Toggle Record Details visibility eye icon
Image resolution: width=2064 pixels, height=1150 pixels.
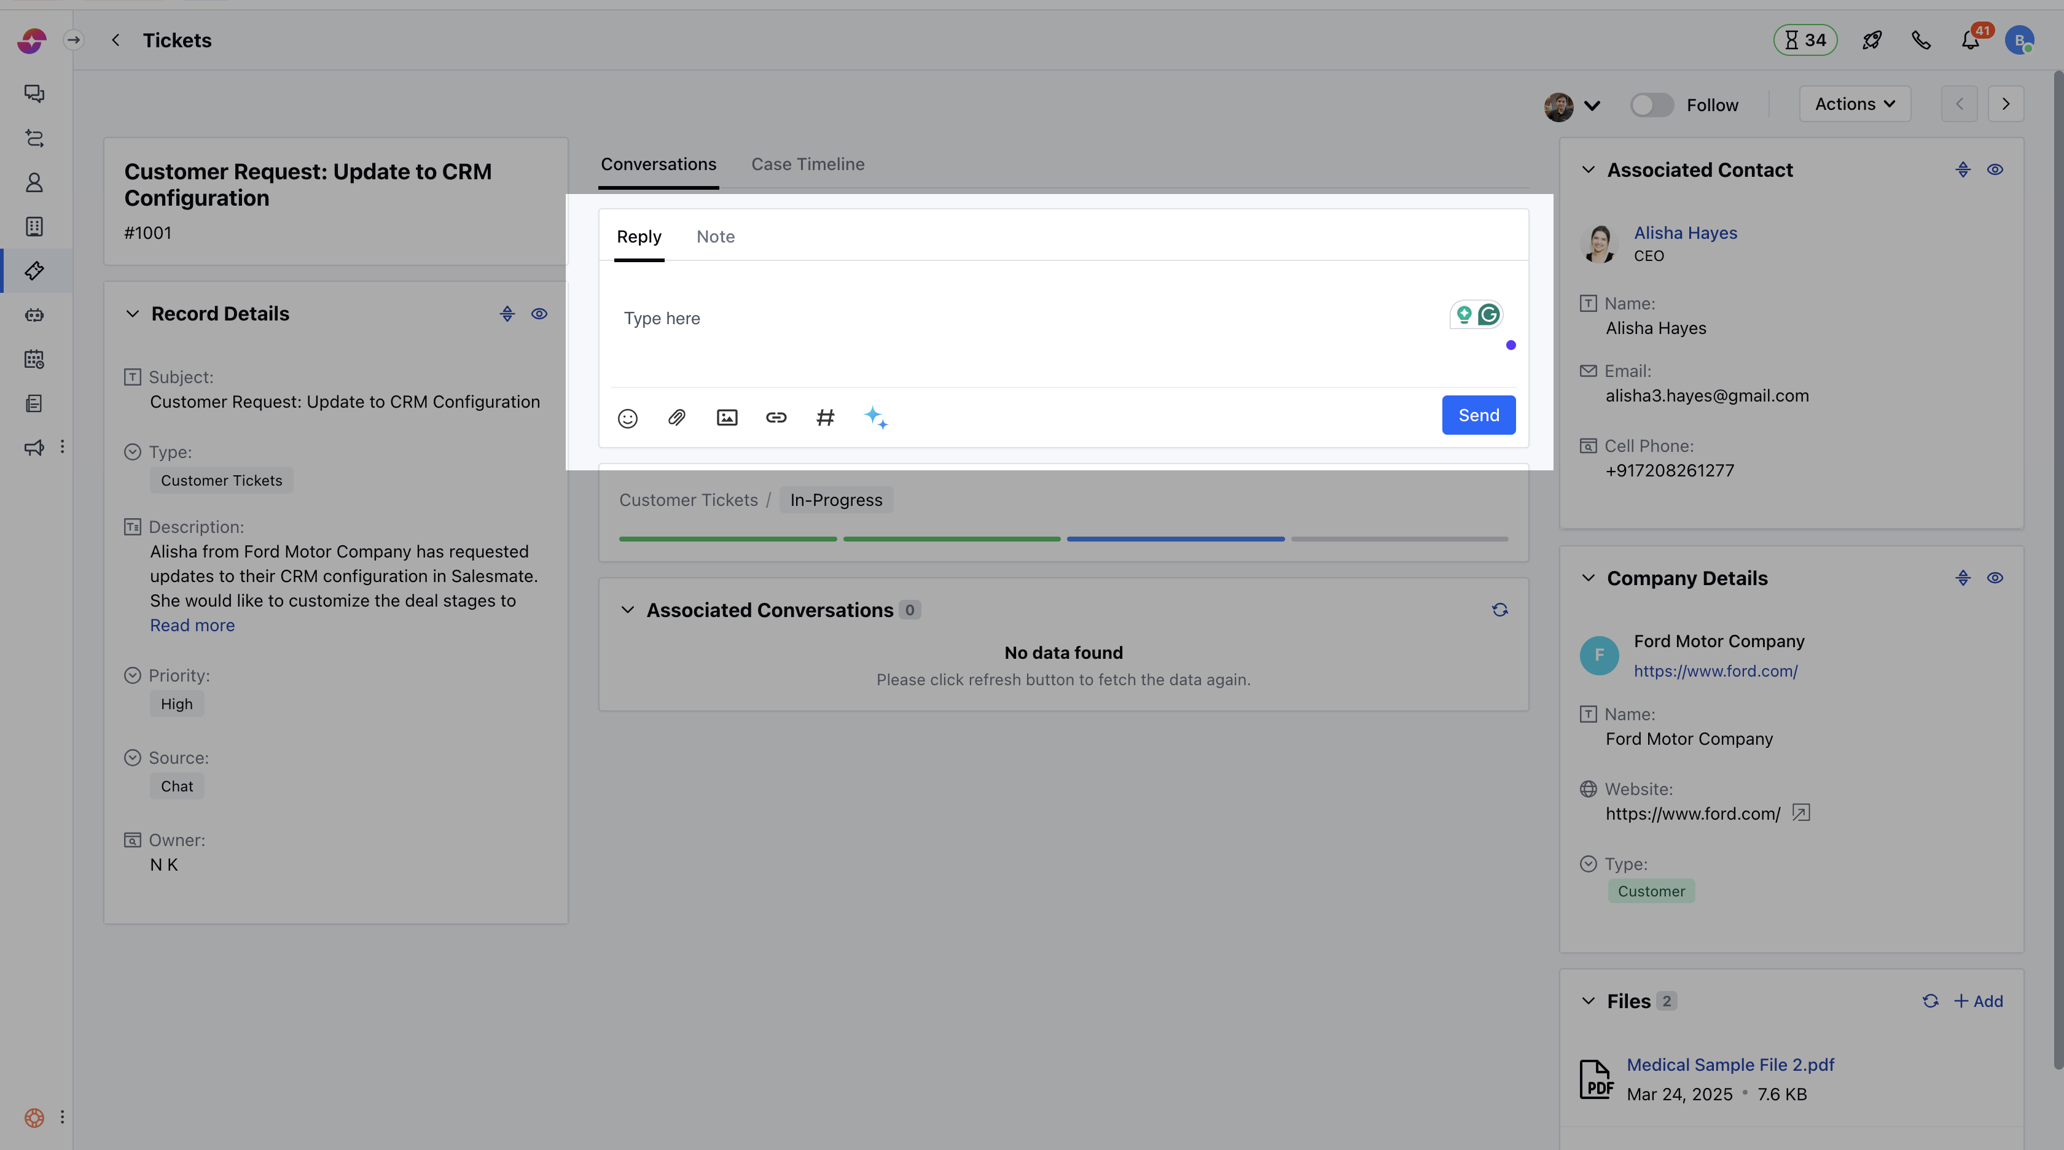[539, 314]
